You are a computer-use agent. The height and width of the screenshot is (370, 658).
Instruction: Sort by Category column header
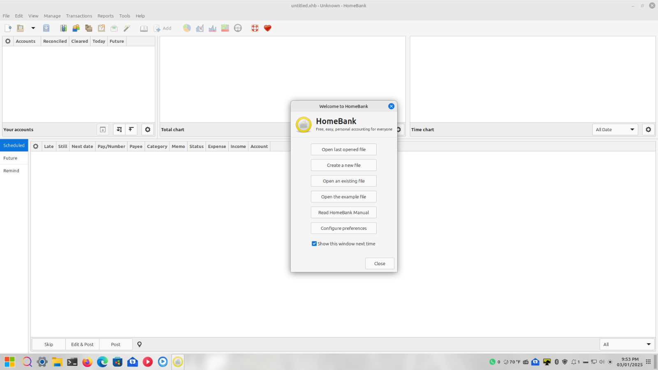click(x=157, y=146)
